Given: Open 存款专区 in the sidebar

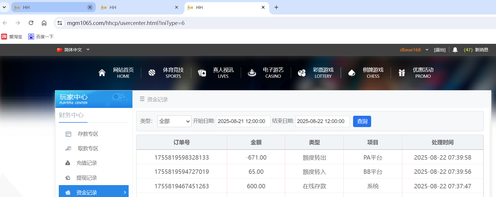Looking at the screenshot, I should pos(88,134).
